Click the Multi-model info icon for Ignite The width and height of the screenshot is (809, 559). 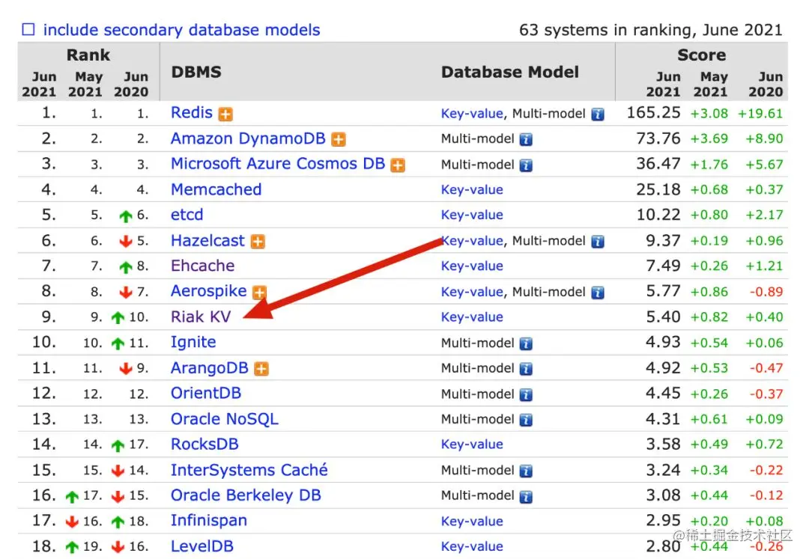[x=526, y=343]
